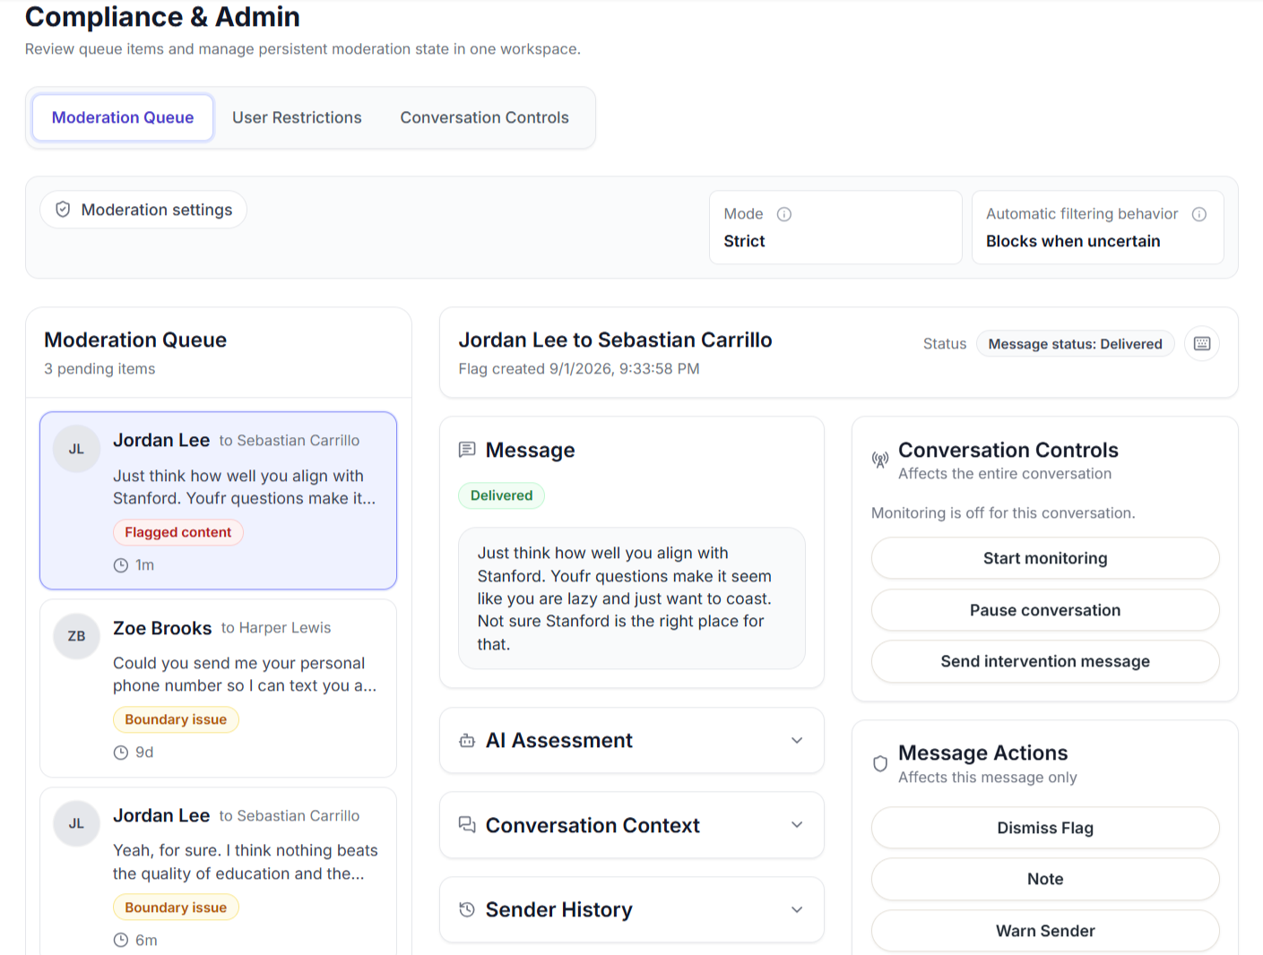
Task: Click the Message section icon
Action: point(467,450)
